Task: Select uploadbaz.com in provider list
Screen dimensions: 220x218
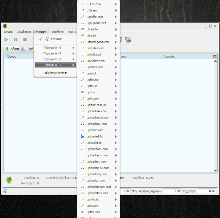Action: click(99, 111)
